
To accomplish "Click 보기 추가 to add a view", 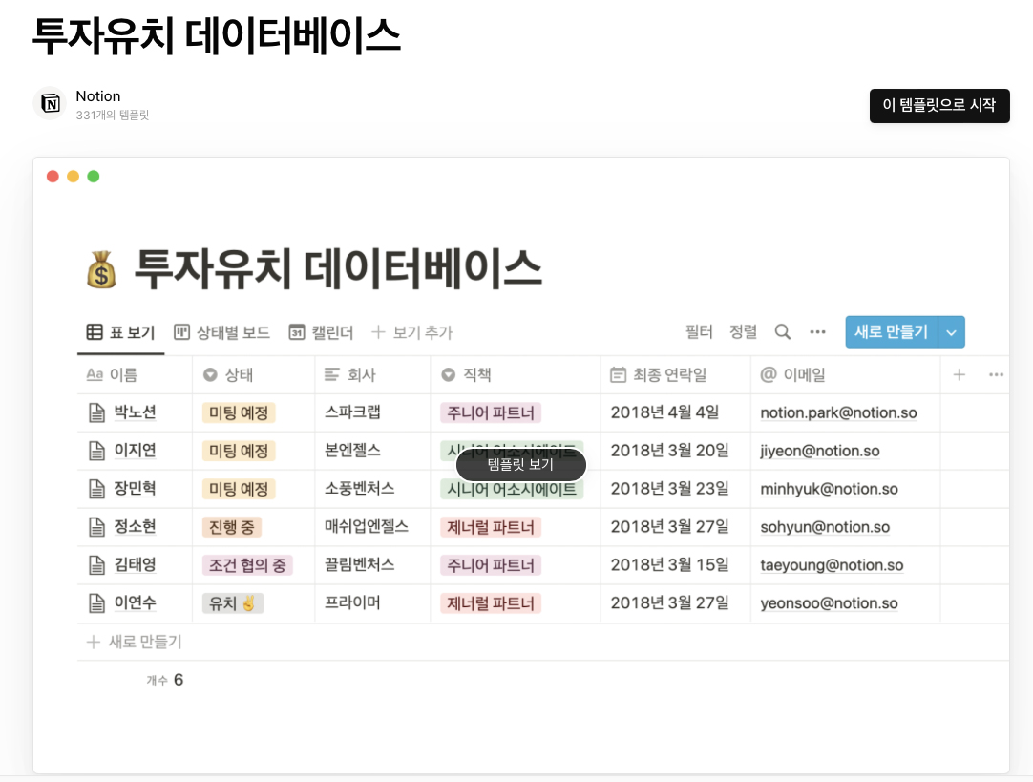I will pyautogui.click(x=412, y=332).
